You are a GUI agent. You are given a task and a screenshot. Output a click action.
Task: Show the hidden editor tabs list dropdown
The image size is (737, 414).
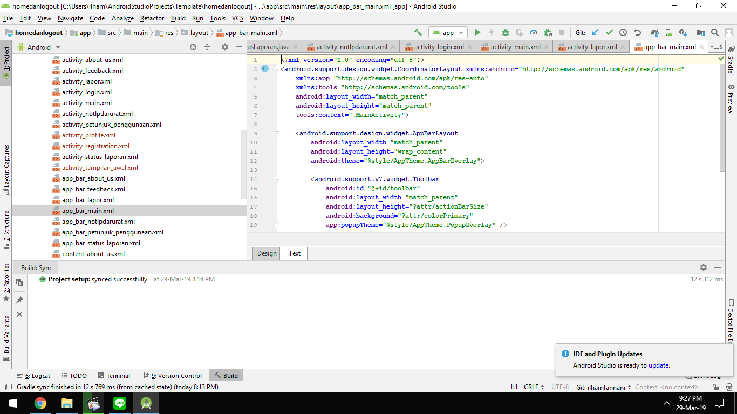pyautogui.click(x=716, y=47)
